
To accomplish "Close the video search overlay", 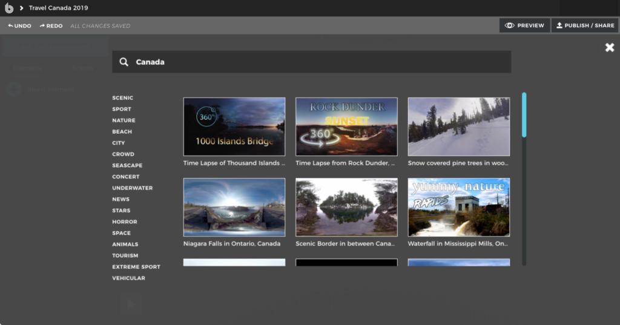I will pos(609,47).
